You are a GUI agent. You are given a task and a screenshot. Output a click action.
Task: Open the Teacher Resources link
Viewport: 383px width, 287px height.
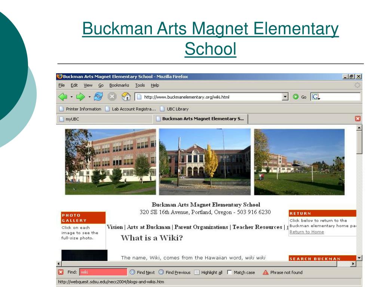[x=257, y=227]
